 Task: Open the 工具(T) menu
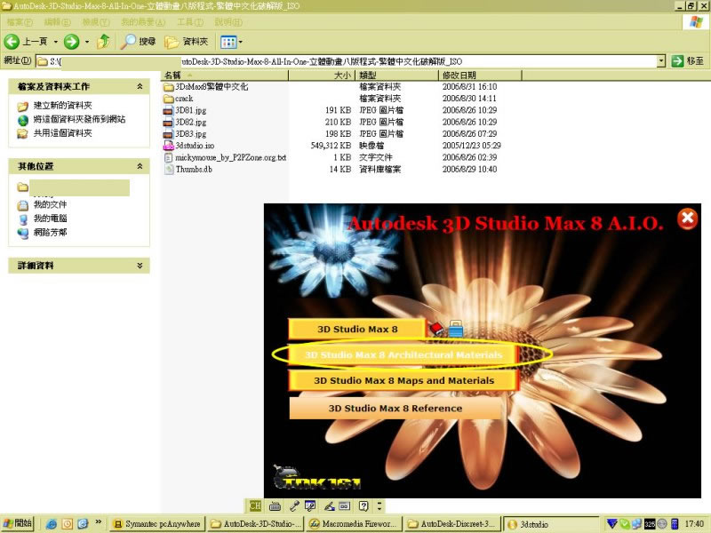(x=190, y=22)
